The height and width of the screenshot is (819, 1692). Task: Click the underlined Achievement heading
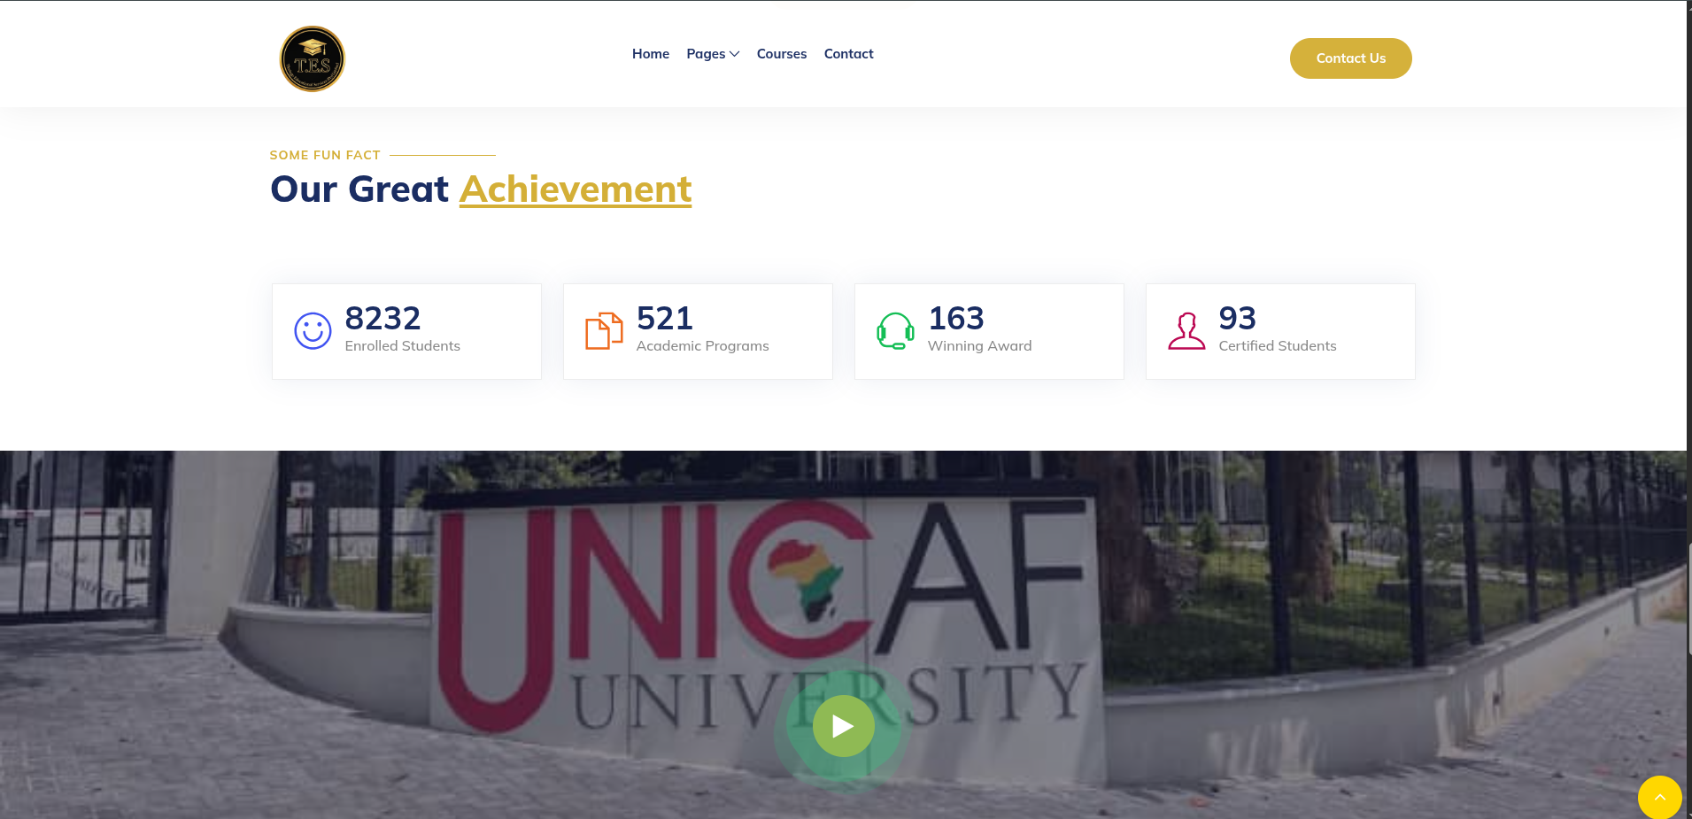point(576,189)
